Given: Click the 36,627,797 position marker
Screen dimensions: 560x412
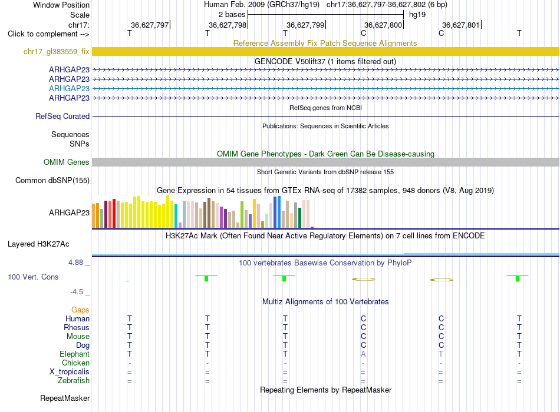Looking at the screenshot, I should 150,25.
